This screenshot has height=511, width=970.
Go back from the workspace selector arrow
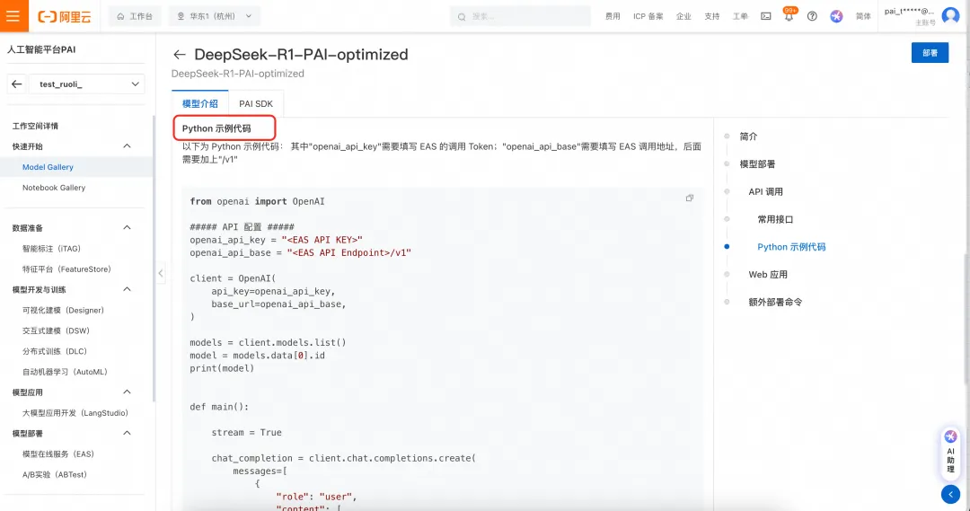coord(17,84)
